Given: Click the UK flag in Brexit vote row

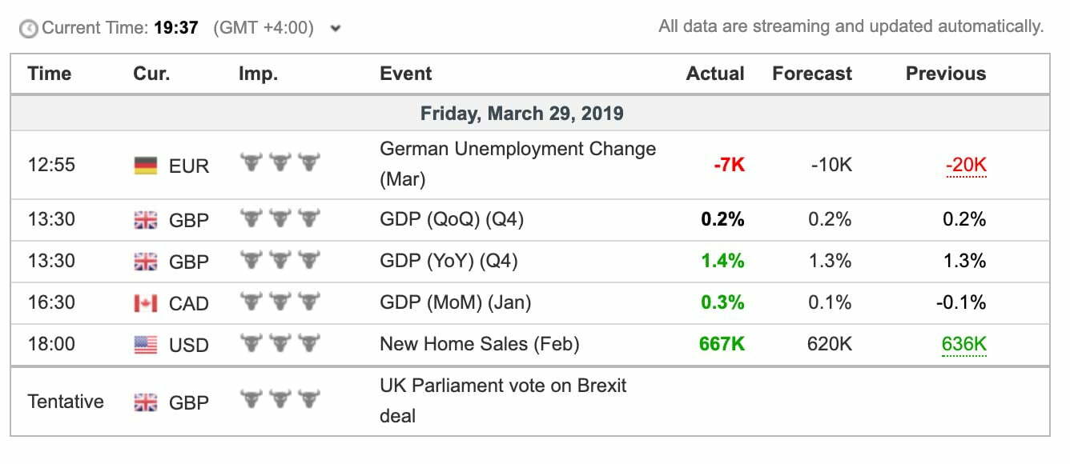Looking at the screenshot, I should point(146,402).
